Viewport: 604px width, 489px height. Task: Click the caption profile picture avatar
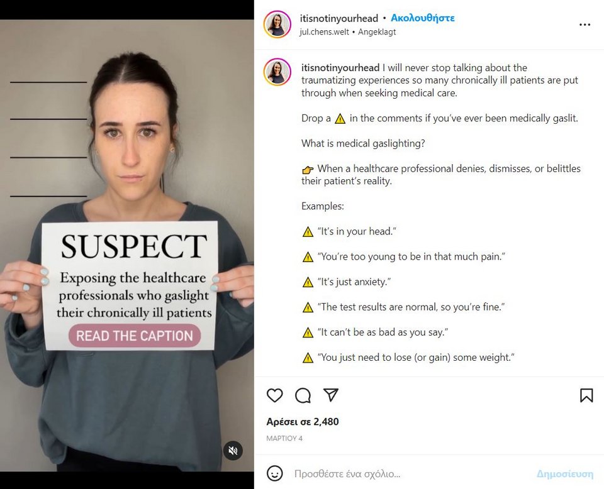coord(277,72)
